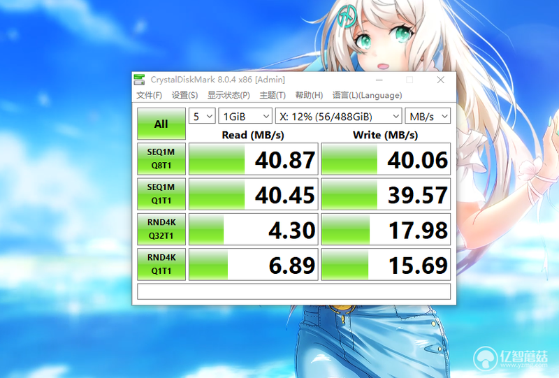The width and height of the screenshot is (559, 378).
Task: Start the SEQ1M Q1T1 test
Action: [161, 194]
